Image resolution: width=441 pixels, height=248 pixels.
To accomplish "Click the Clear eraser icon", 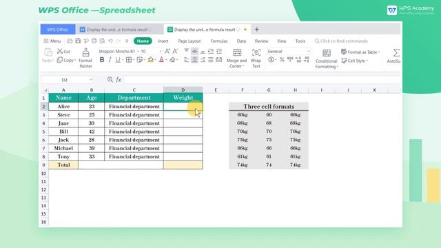I will pyautogui.click(x=172, y=60).
